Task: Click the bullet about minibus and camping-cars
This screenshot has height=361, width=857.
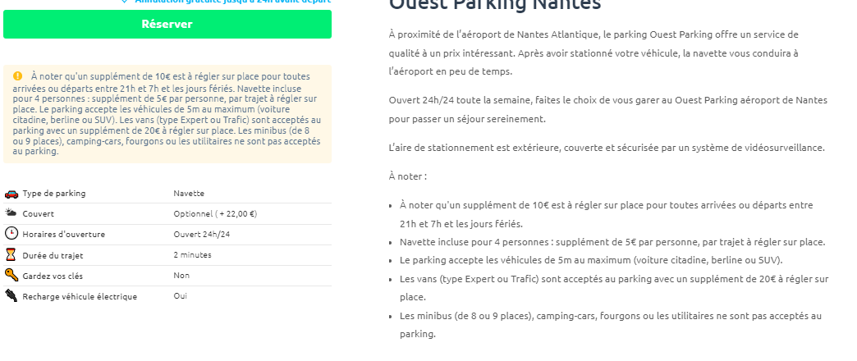Action: 610,316
